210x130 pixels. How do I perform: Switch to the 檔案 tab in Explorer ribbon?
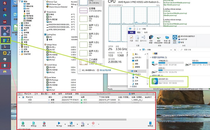point(132,32)
